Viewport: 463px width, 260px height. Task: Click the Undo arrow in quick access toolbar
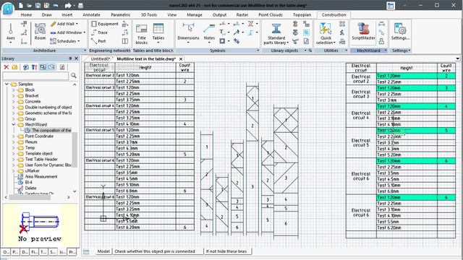pos(56,5)
